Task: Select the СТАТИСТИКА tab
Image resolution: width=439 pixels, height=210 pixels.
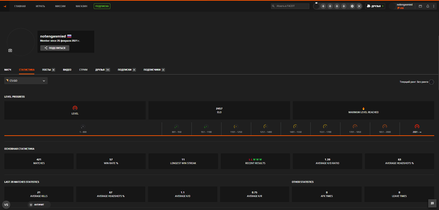Action: point(27,70)
